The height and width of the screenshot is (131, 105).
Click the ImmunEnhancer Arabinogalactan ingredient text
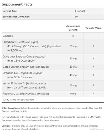tap(25, 86)
